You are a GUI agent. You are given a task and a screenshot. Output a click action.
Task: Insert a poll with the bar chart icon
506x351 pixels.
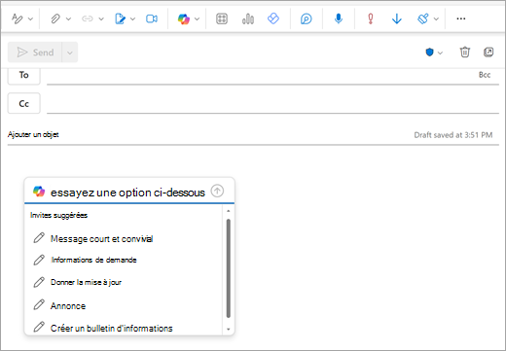pos(248,18)
